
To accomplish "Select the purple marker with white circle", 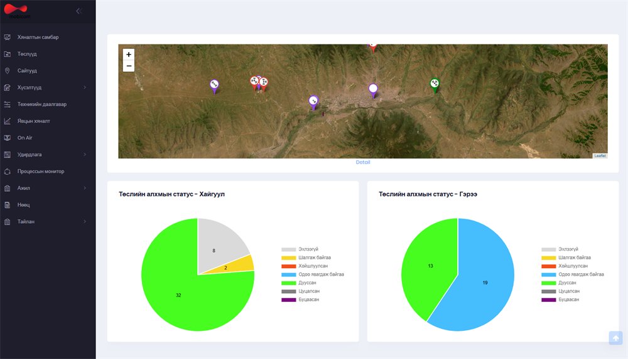I will (x=373, y=91).
